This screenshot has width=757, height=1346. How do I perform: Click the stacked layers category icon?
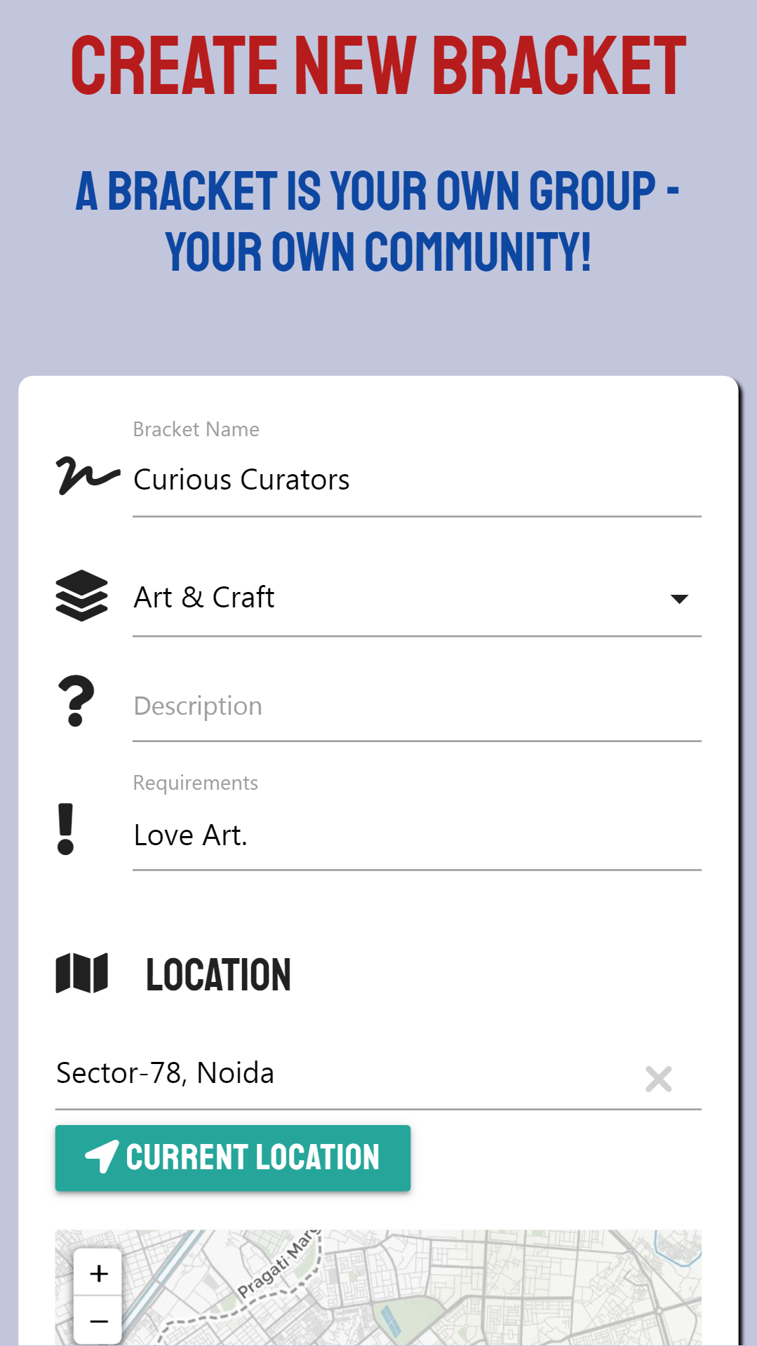point(81,595)
